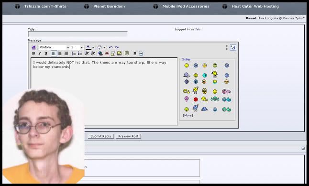
Task: Insert an unordered bullet list
Action: pyautogui.click(x=80, y=54)
